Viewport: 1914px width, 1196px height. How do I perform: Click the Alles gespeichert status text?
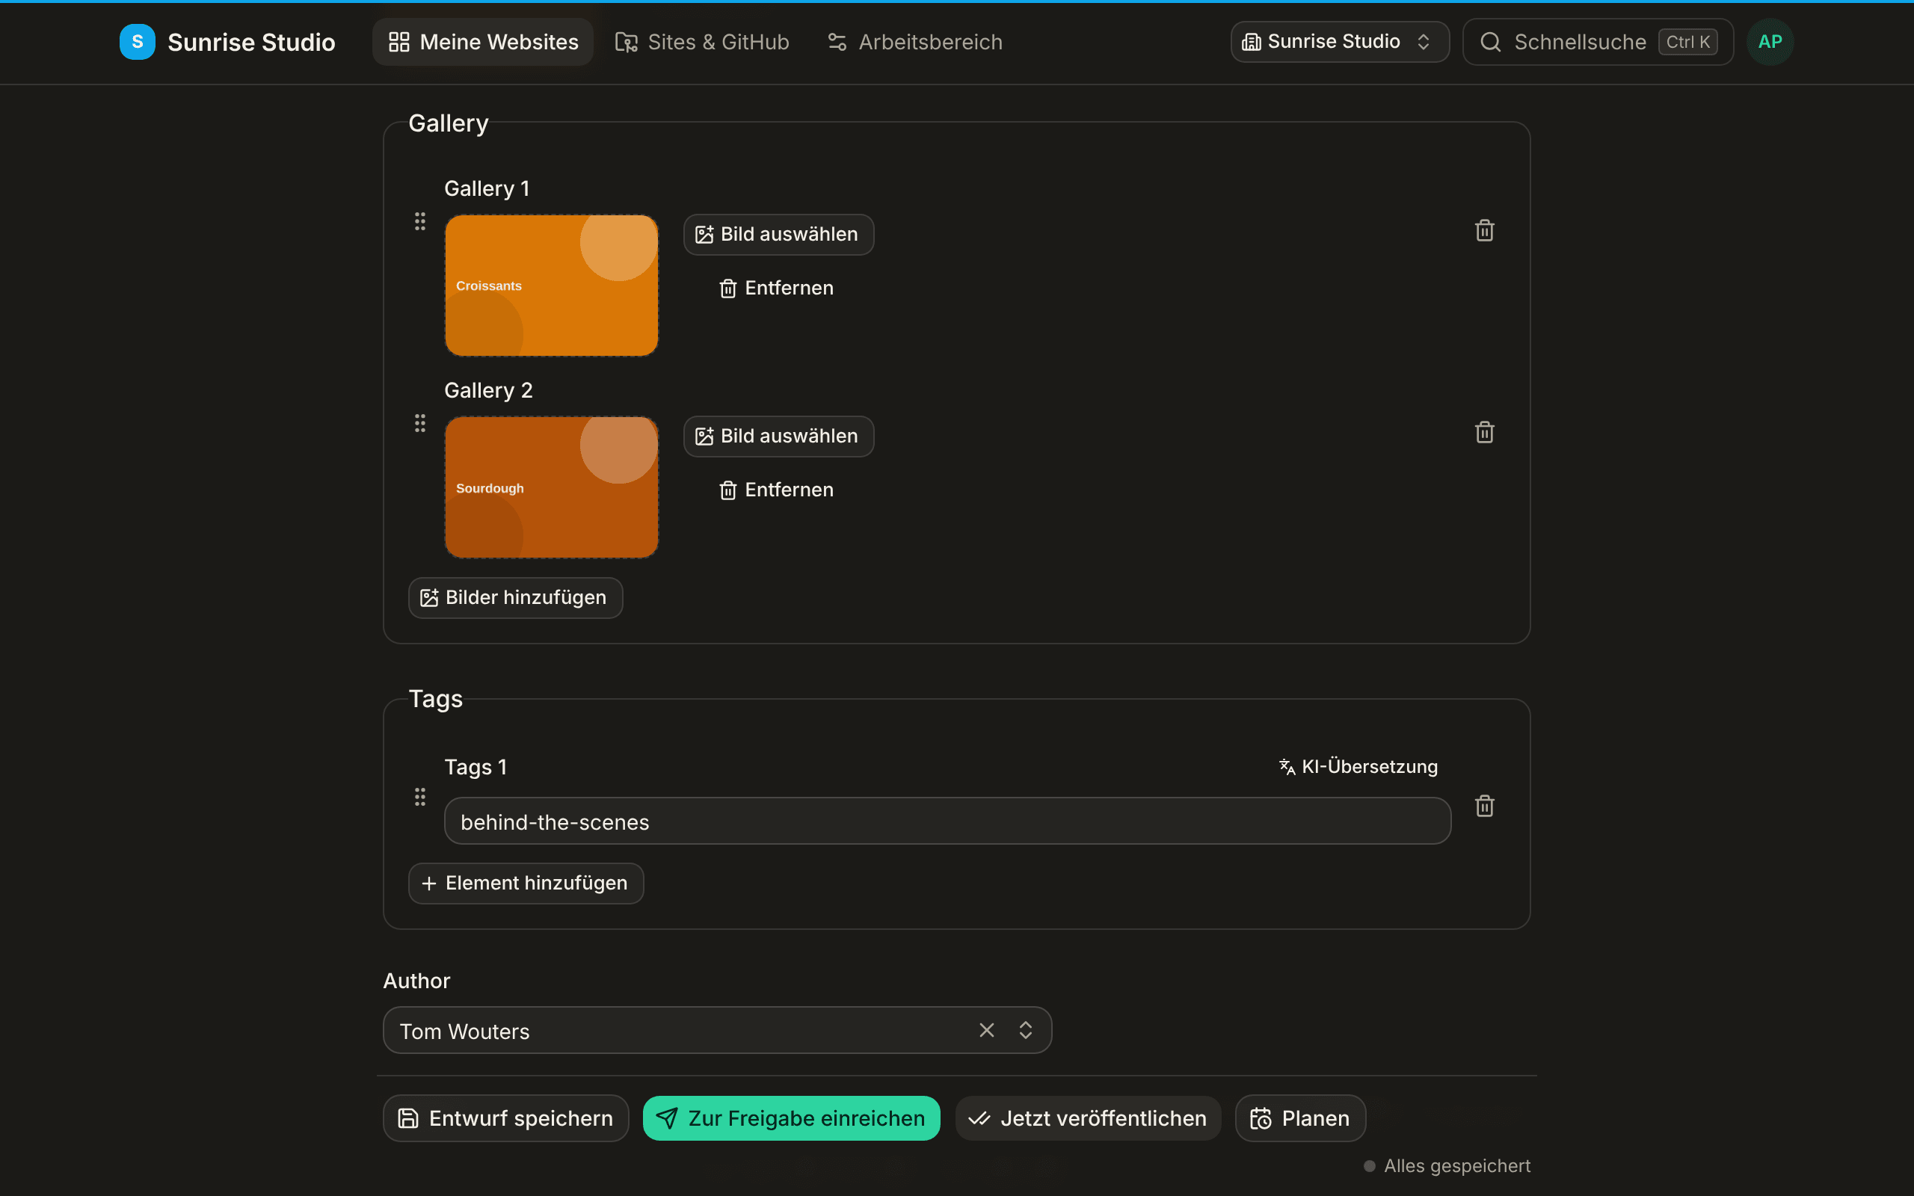(1457, 1166)
